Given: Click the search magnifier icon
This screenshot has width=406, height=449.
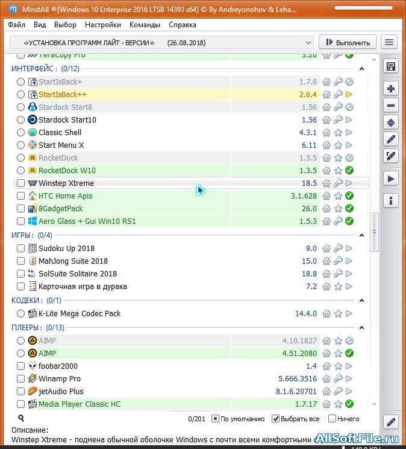Looking at the screenshot, I should coord(21,418).
